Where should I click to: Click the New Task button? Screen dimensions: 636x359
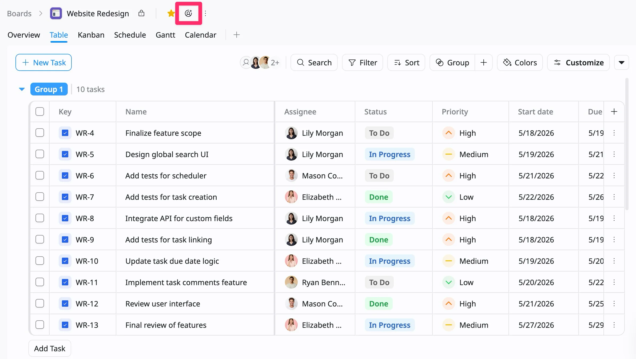click(x=43, y=63)
